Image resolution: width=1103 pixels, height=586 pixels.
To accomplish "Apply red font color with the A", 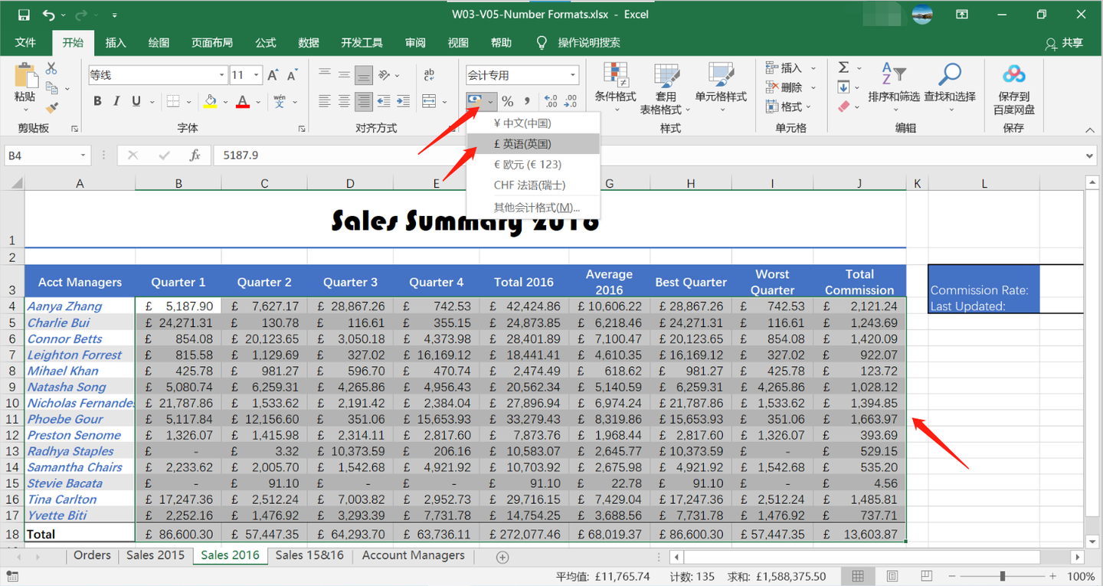I will coord(243,101).
